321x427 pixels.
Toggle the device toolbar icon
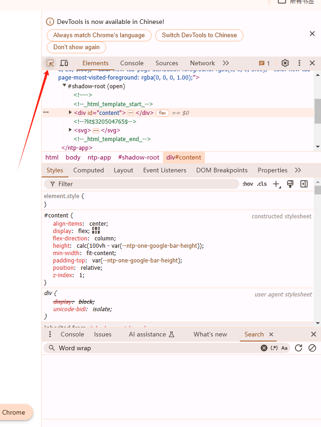click(x=64, y=63)
